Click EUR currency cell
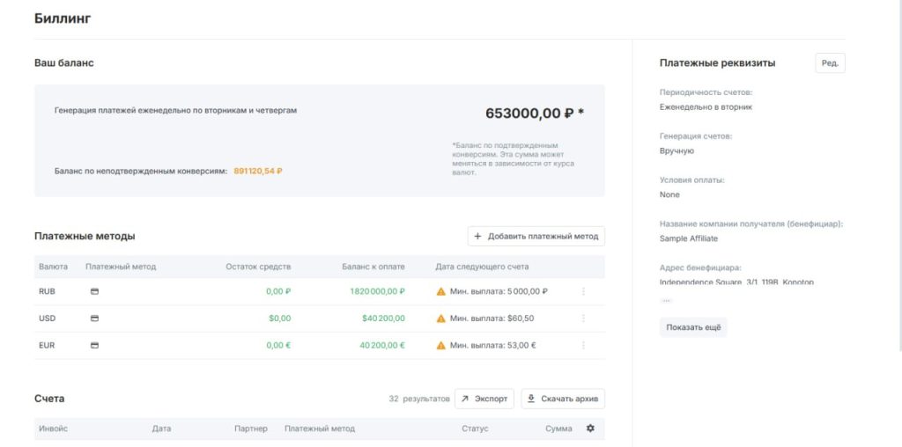The image size is (902, 447). tap(48, 345)
